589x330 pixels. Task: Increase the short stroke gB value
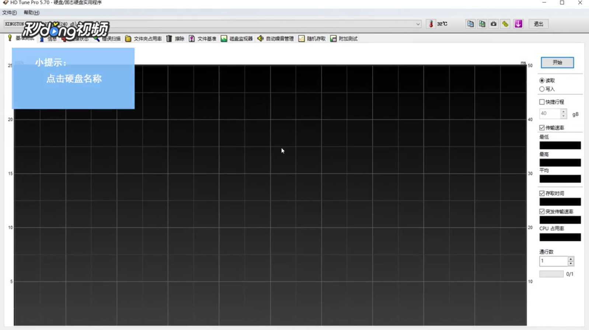(564, 111)
